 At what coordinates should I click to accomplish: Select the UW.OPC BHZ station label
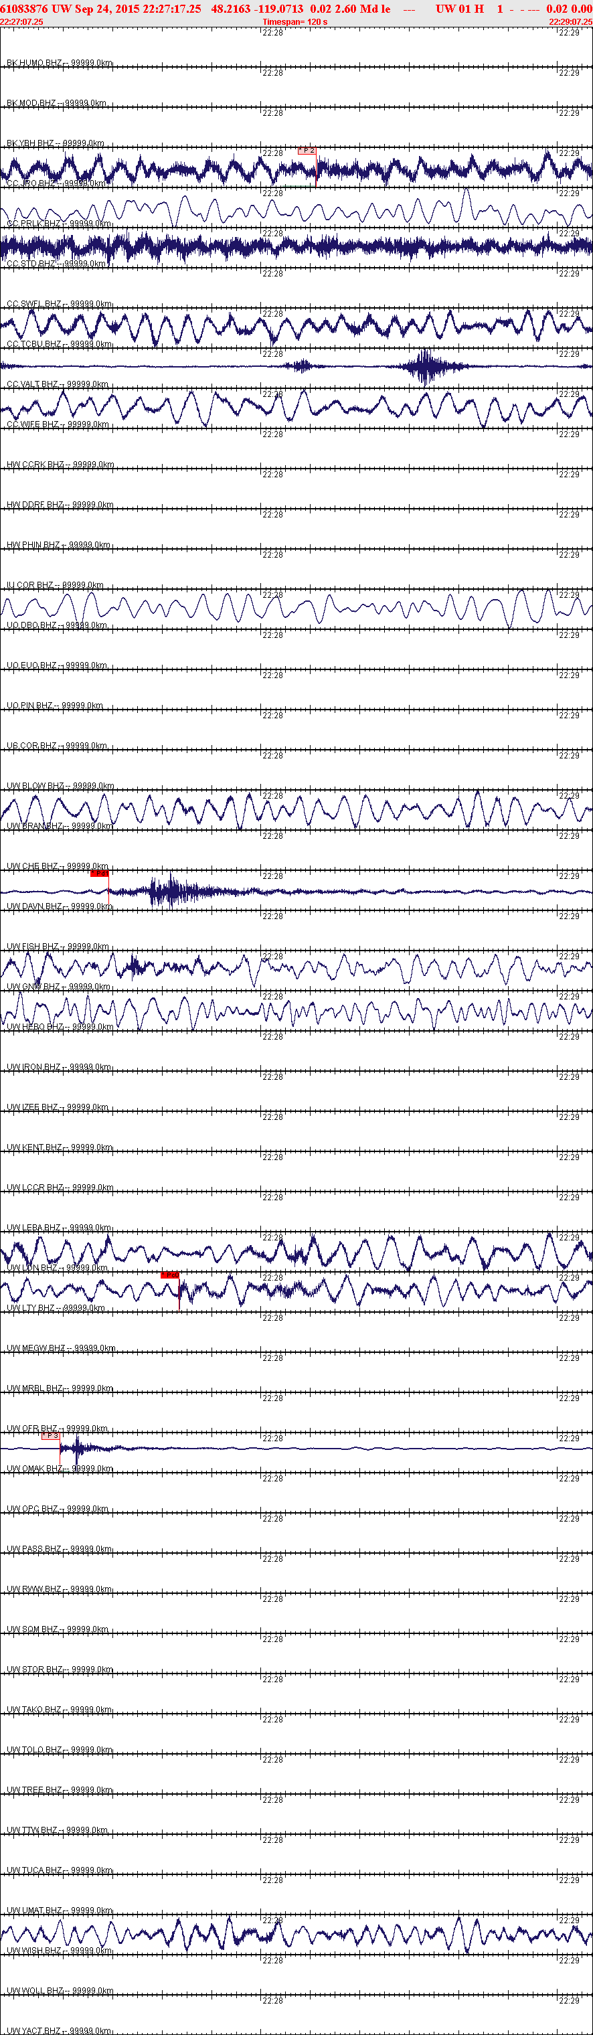coord(58,1509)
